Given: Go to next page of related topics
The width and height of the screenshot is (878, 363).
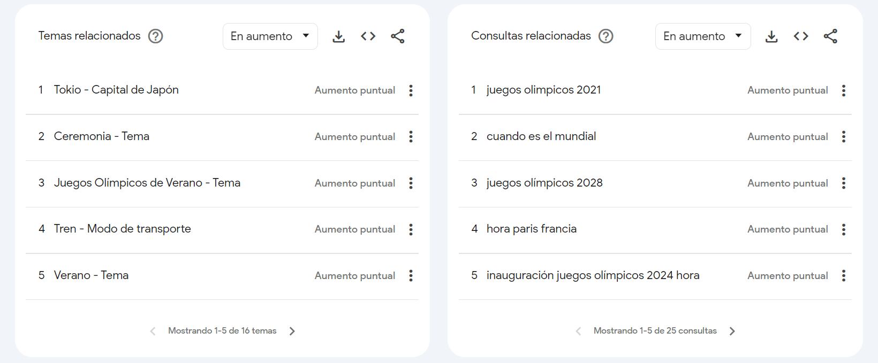Looking at the screenshot, I should (292, 331).
